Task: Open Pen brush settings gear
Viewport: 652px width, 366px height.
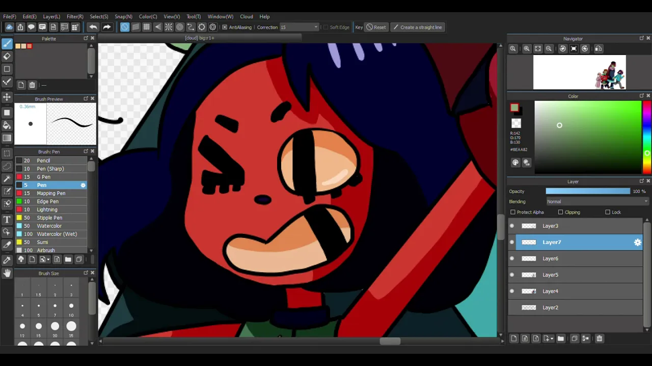Action: (83, 185)
